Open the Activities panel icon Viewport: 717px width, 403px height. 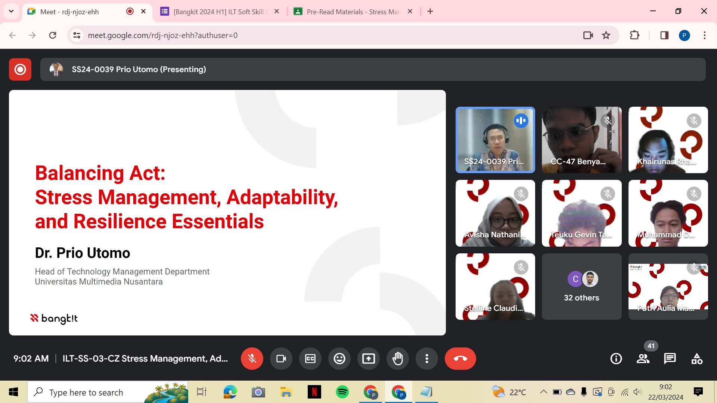696,359
